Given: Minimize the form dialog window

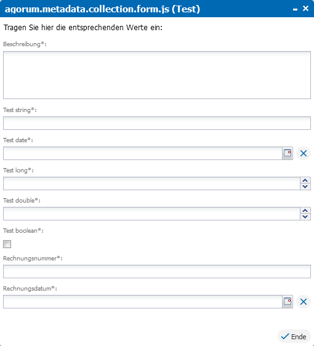Looking at the screenshot, I should (x=295, y=9).
